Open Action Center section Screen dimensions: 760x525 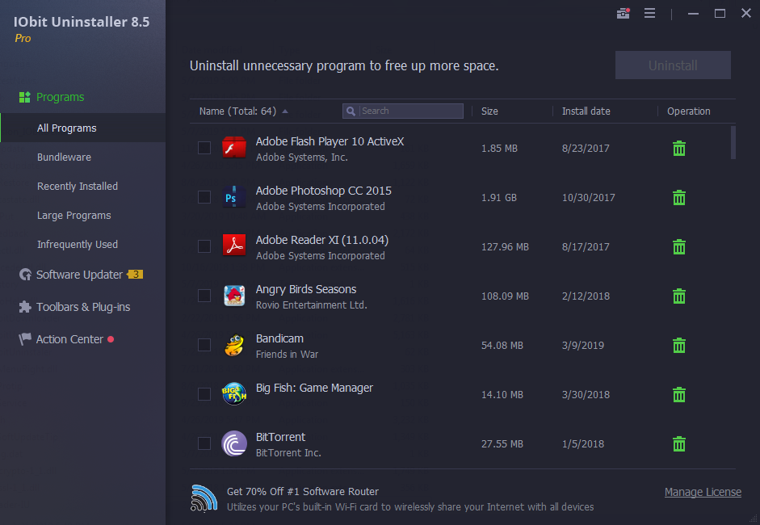69,339
